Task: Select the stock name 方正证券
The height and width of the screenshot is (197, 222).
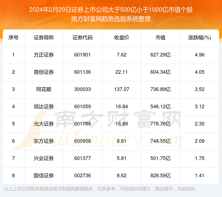Action: click(x=44, y=55)
